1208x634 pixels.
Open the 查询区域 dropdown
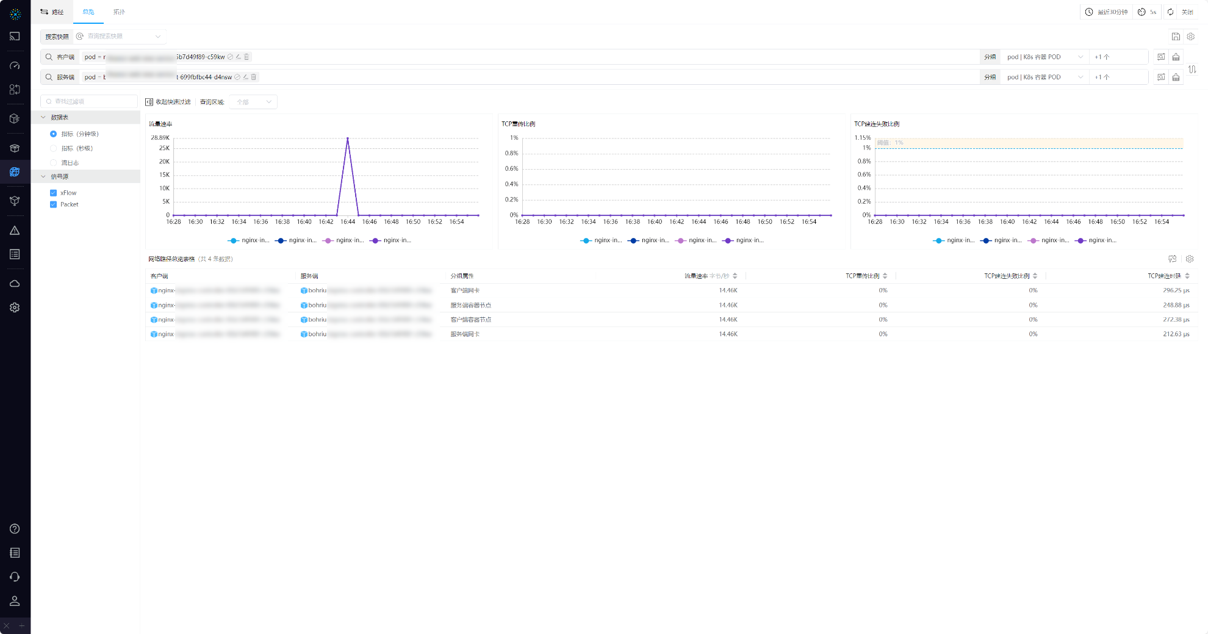tap(253, 102)
